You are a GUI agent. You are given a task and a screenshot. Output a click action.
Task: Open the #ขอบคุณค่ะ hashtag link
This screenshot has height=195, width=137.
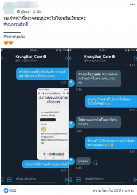[x=14, y=37]
